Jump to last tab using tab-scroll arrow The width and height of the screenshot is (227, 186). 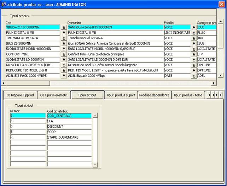click(221, 95)
